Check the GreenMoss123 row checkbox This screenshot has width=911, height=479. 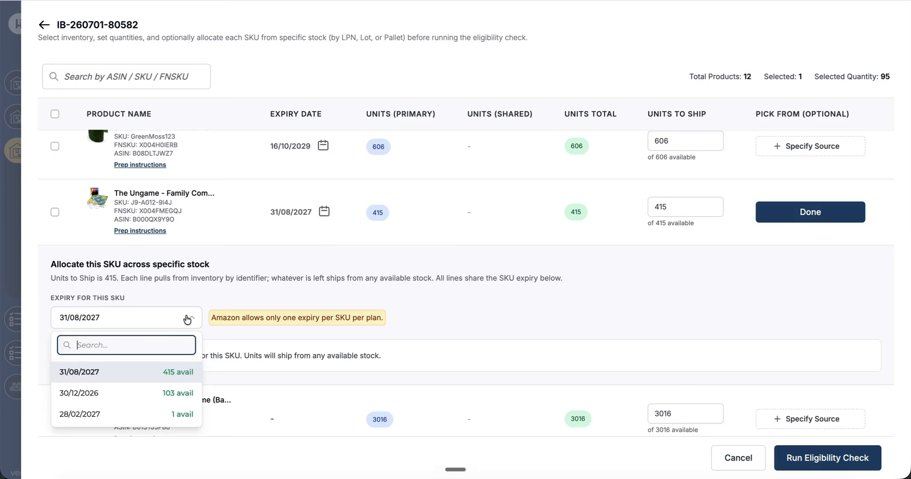click(x=55, y=146)
